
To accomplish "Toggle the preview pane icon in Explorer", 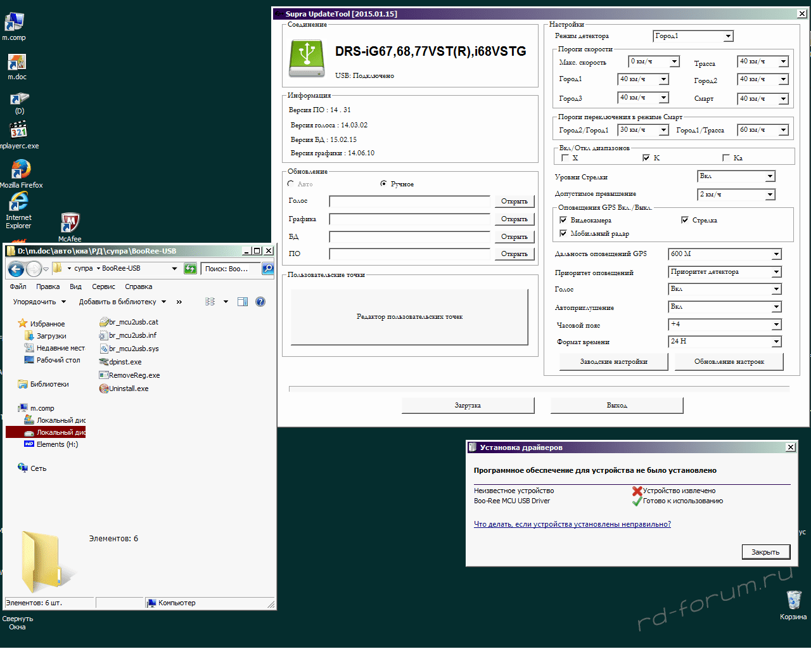I will tap(242, 302).
